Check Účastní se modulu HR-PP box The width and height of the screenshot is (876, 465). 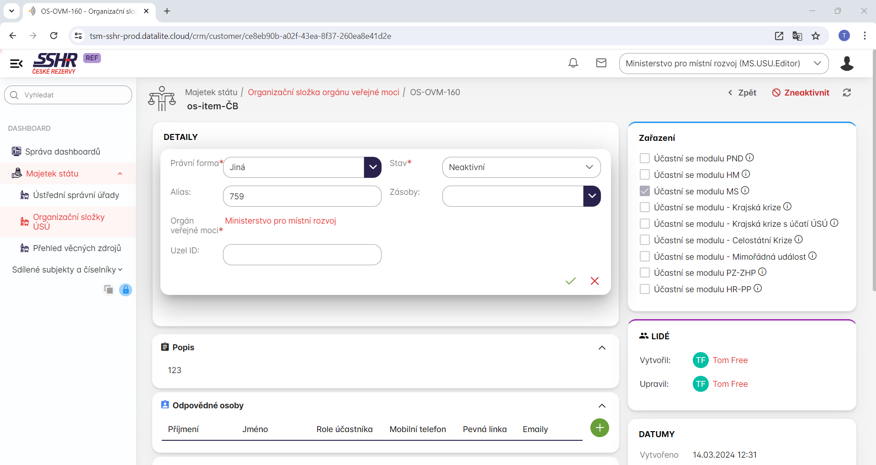tap(644, 289)
